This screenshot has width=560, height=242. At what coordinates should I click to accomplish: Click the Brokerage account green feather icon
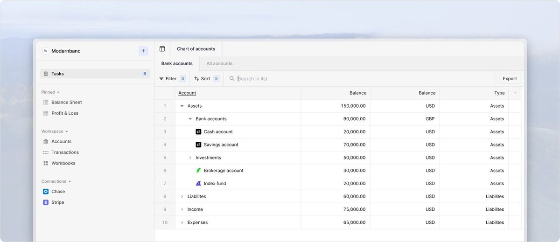coord(198,171)
